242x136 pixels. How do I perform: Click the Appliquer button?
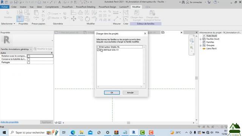point(47,122)
